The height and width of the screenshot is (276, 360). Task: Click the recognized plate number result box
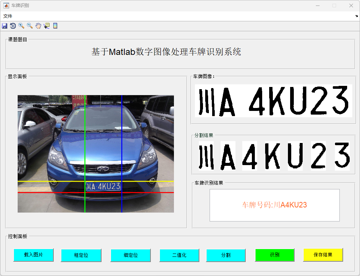click(x=274, y=205)
